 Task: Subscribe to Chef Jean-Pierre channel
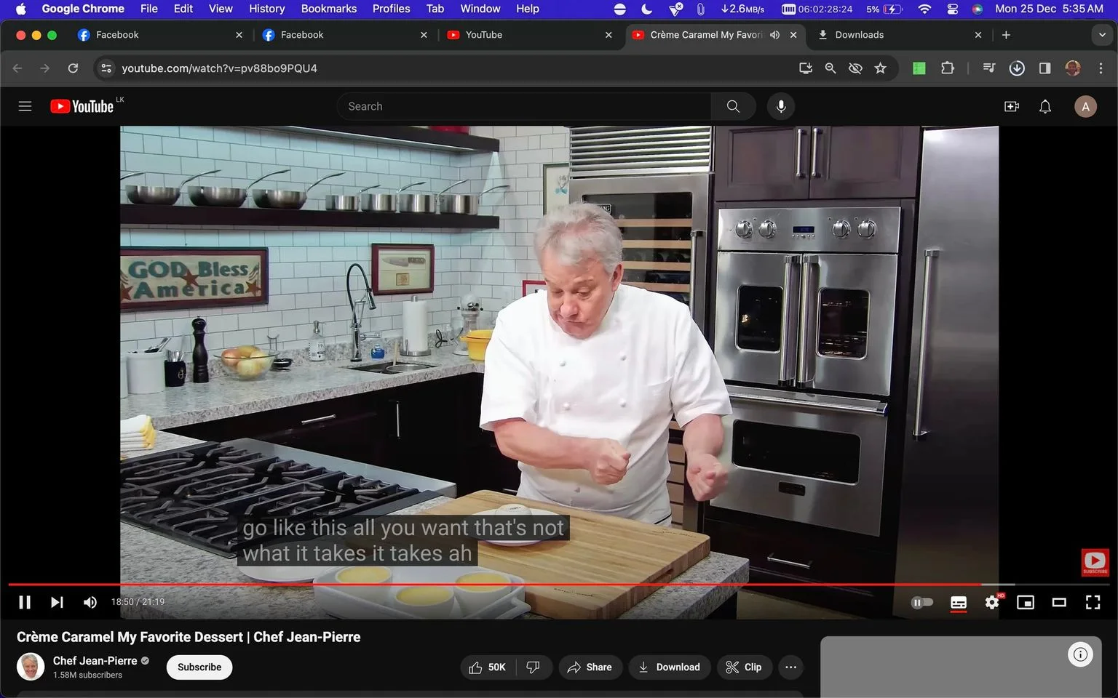point(199,667)
